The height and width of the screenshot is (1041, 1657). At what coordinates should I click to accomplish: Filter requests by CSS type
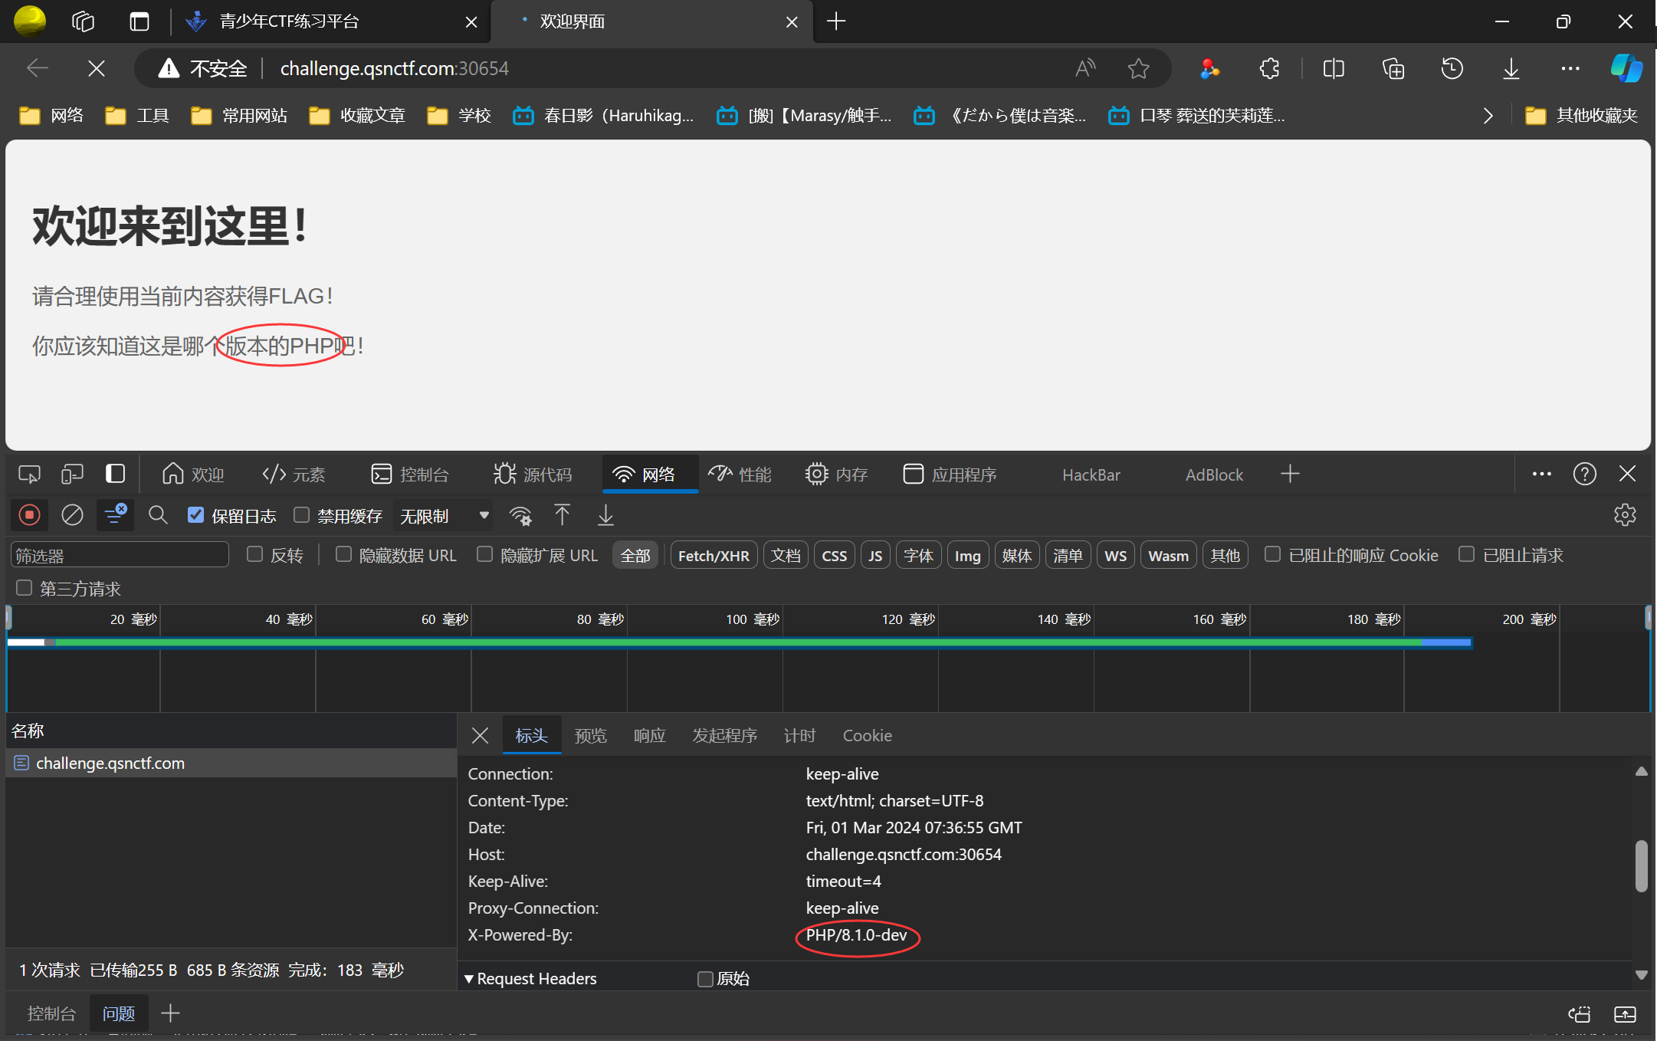click(x=834, y=555)
